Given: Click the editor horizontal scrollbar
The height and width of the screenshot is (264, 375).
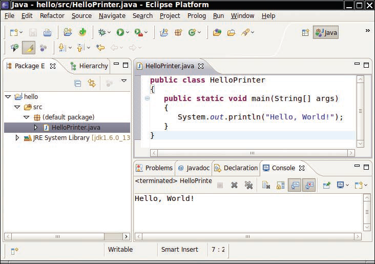Looking at the screenshot, I should tap(252, 153).
